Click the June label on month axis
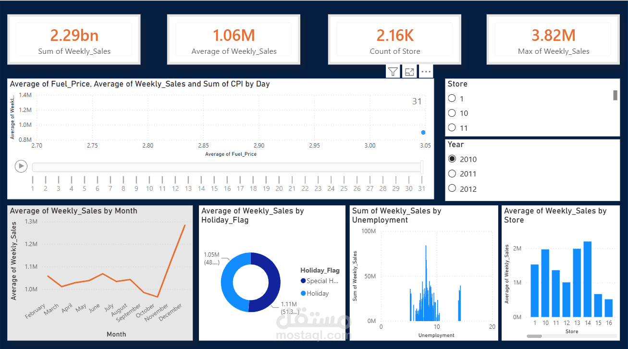Screen dimensions: 628x349 pos(94,308)
